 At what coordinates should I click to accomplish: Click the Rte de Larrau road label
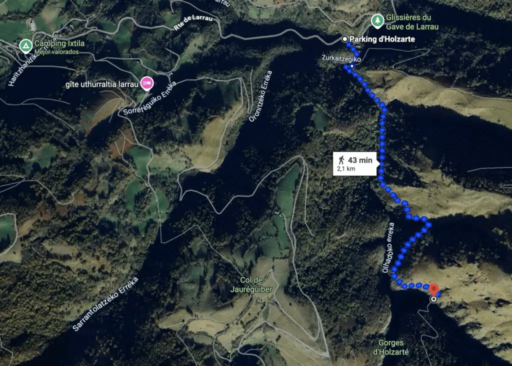(193, 22)
